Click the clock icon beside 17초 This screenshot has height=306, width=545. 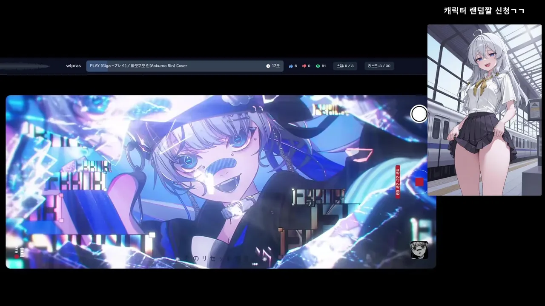(268, 66)
